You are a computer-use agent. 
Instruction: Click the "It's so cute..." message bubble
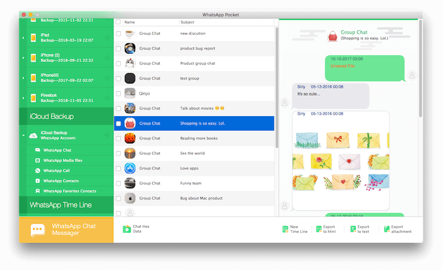point(330,96)
